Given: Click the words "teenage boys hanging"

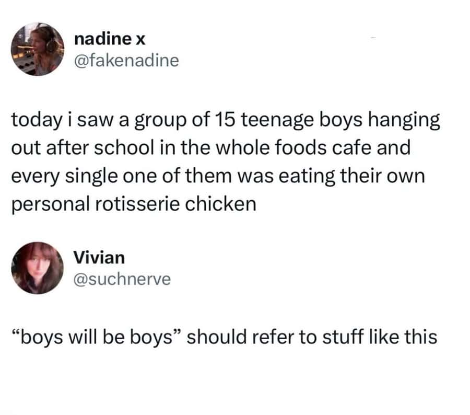Looking at the screenshot, I should click(340, 120).
